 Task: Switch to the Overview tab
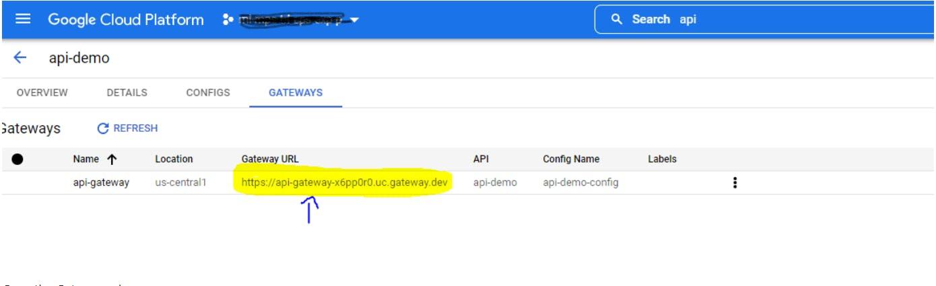pos(42,93)
